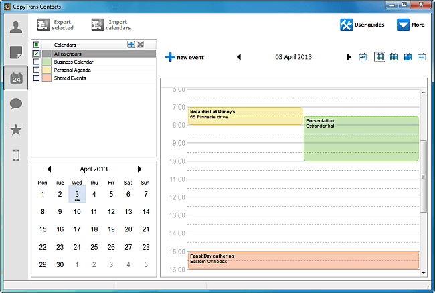This screenshot has width=435, height=293.
Task: Open the Notes section in sidebar
Action: click(16, 52)
